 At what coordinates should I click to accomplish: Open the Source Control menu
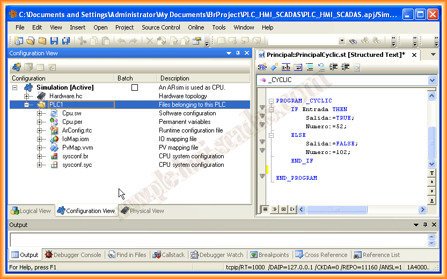pos(160,27)
